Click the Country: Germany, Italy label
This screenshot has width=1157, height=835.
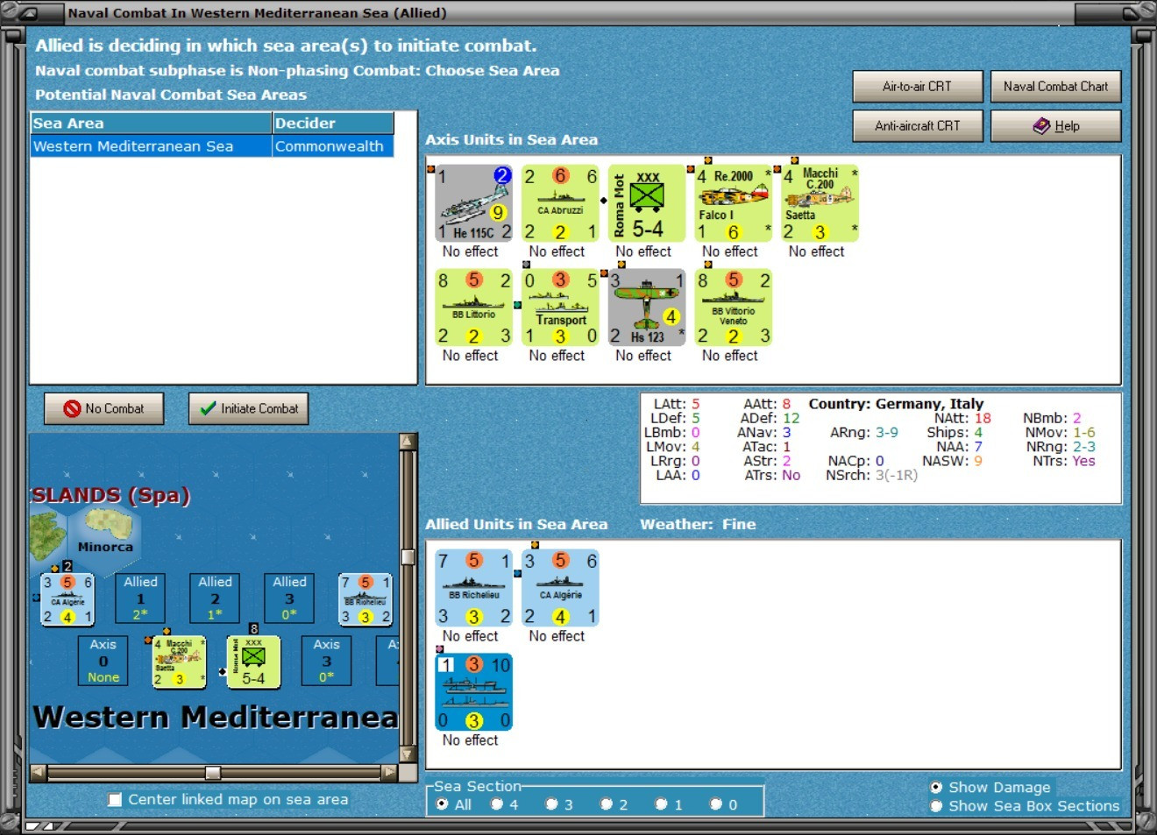(896, 404)
